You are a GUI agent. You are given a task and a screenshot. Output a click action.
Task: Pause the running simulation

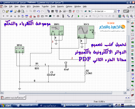82,16
